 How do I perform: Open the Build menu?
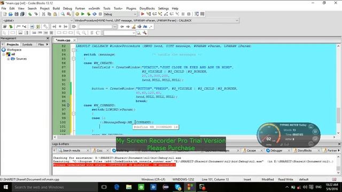pos(56,9)
